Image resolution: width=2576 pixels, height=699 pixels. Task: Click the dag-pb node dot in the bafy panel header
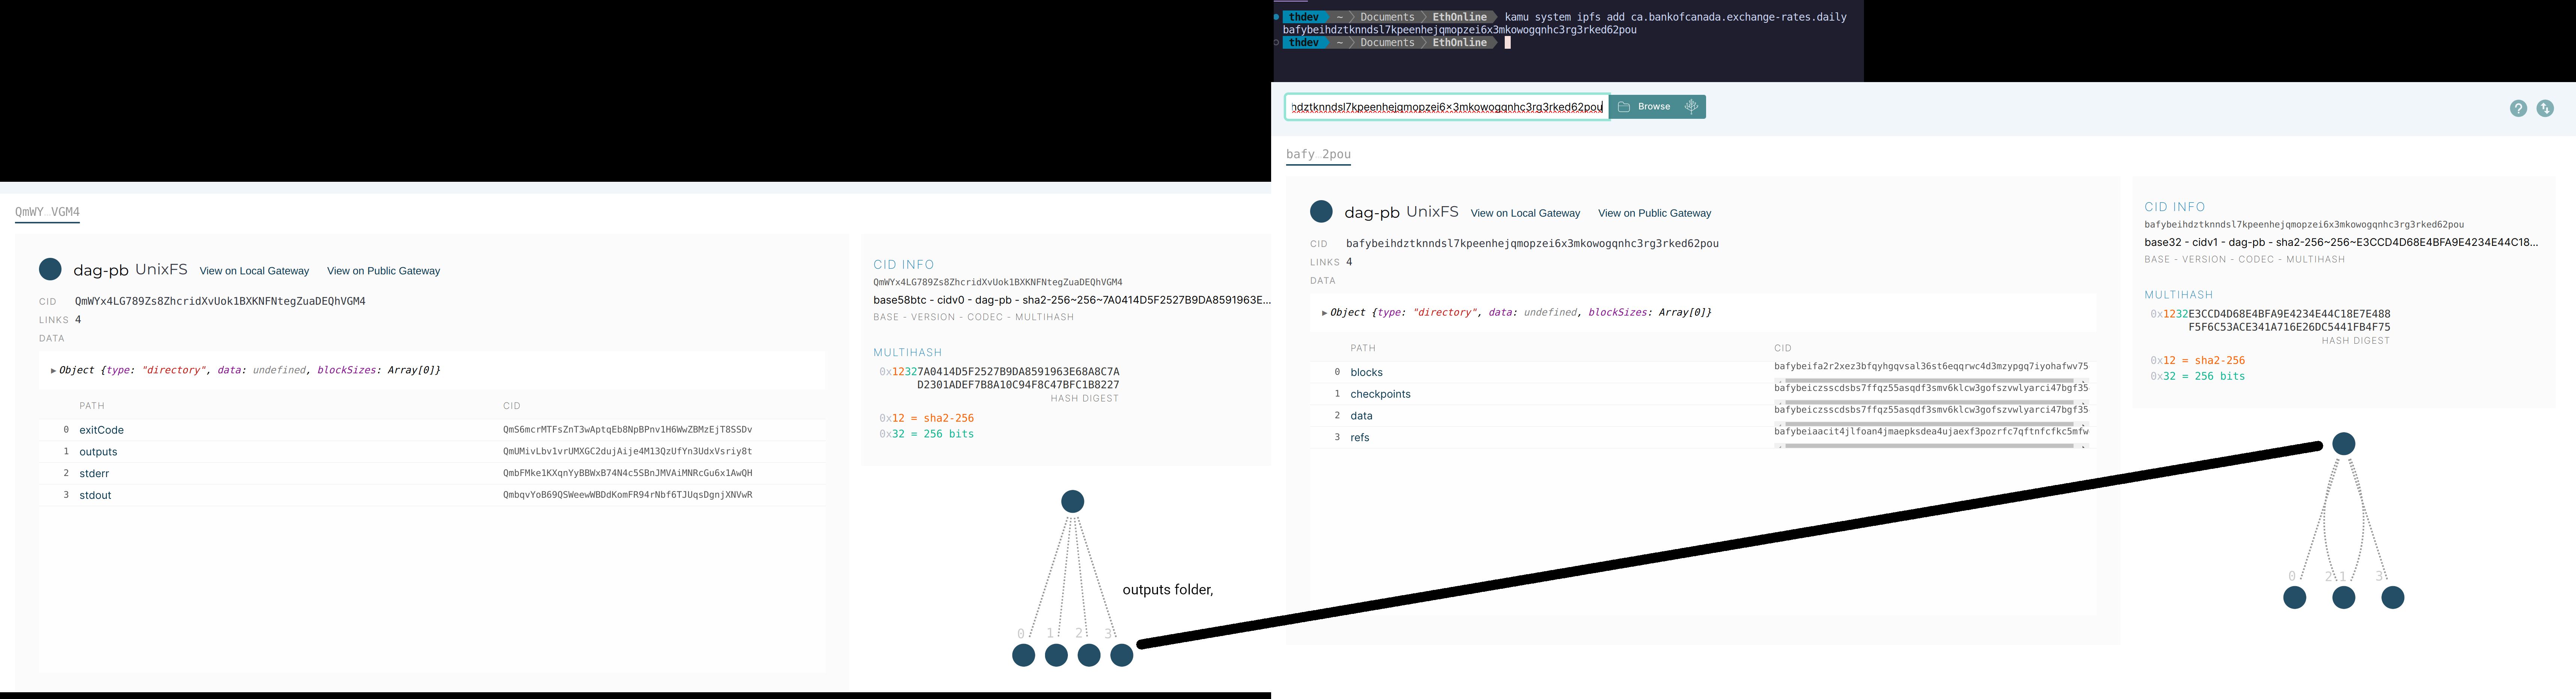click(x=1321, y=212)
